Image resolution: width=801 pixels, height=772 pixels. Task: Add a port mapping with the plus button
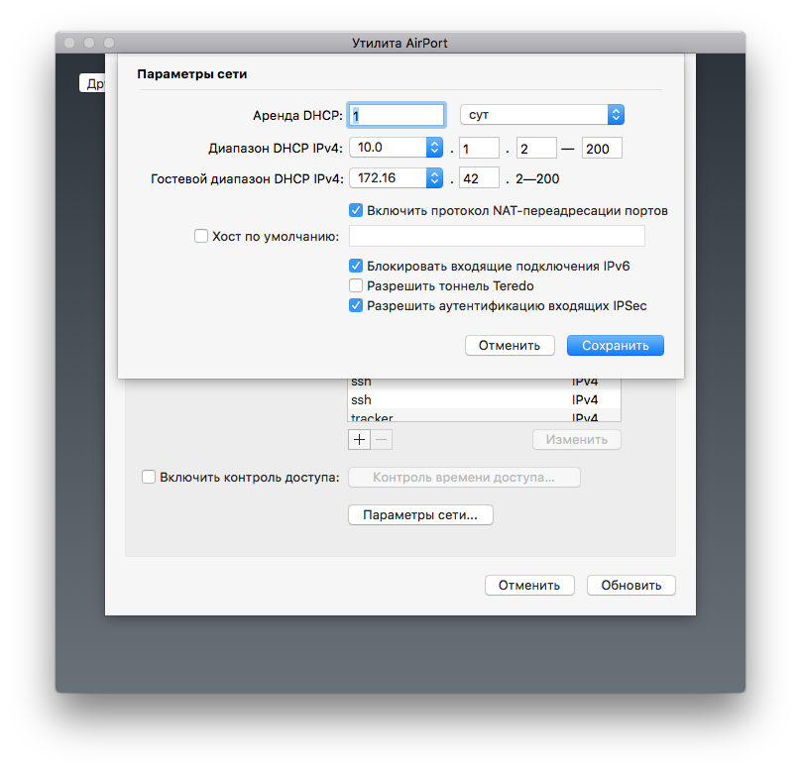359,440
